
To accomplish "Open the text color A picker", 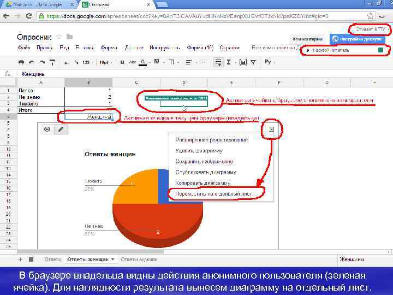I will click(x=142, y=62).
